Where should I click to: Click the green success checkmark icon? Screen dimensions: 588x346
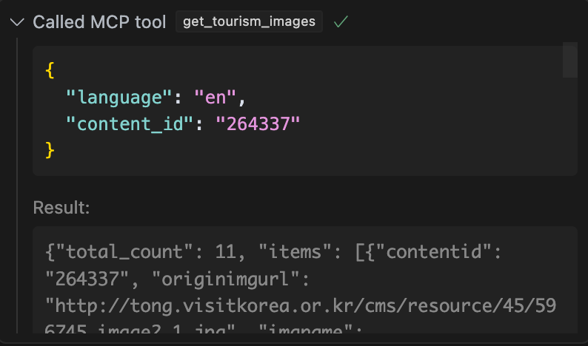341,22
